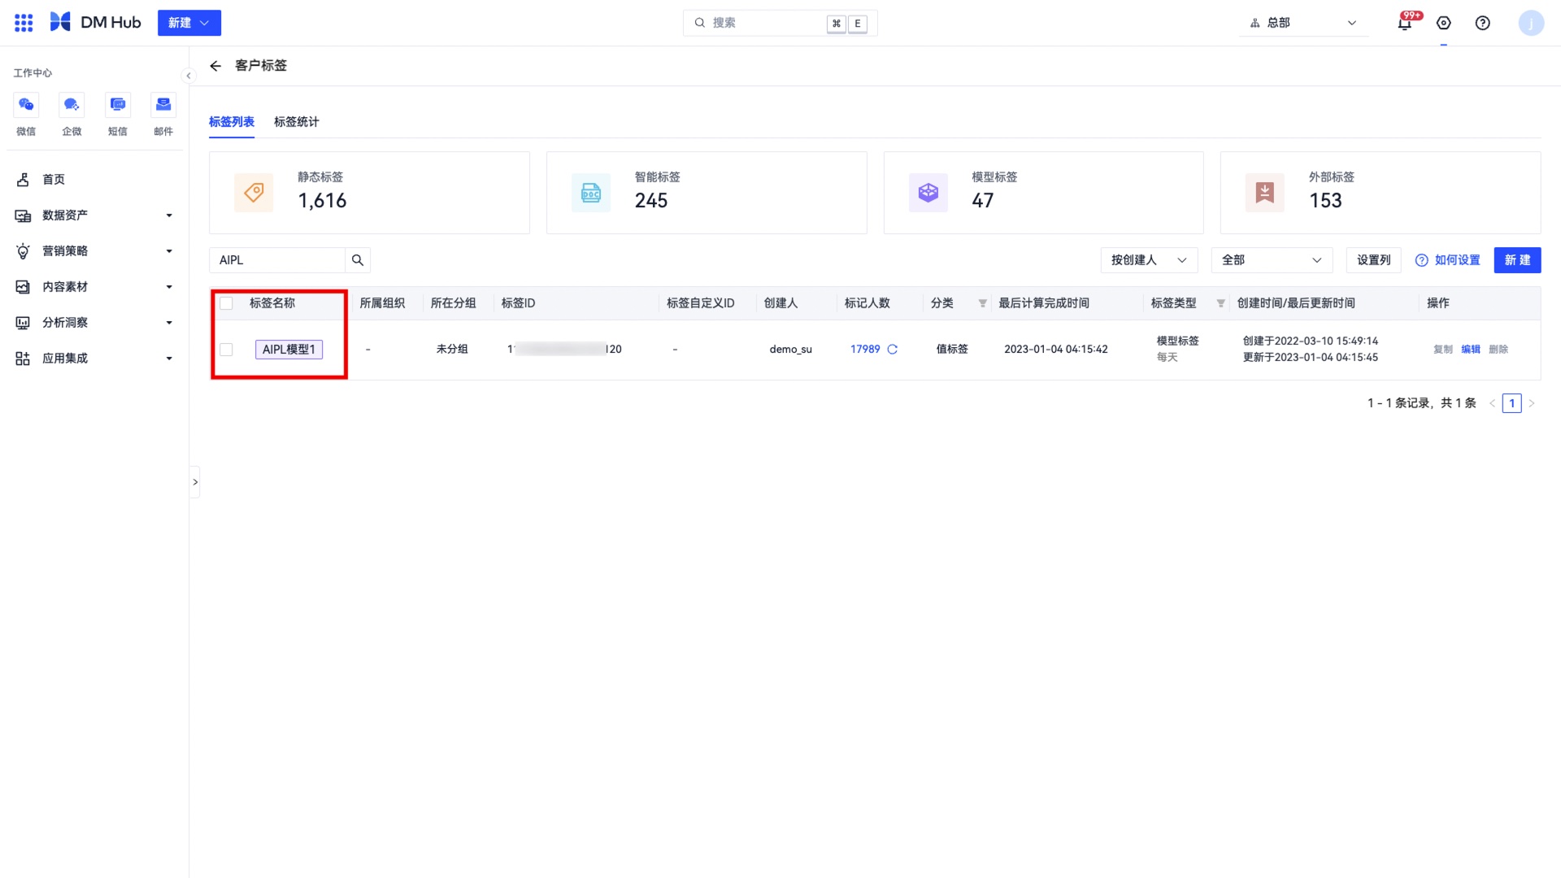Click 编辑 for AIPL模型1
This screenshot has height=878, width=1561.
[x=1470, y=350]
